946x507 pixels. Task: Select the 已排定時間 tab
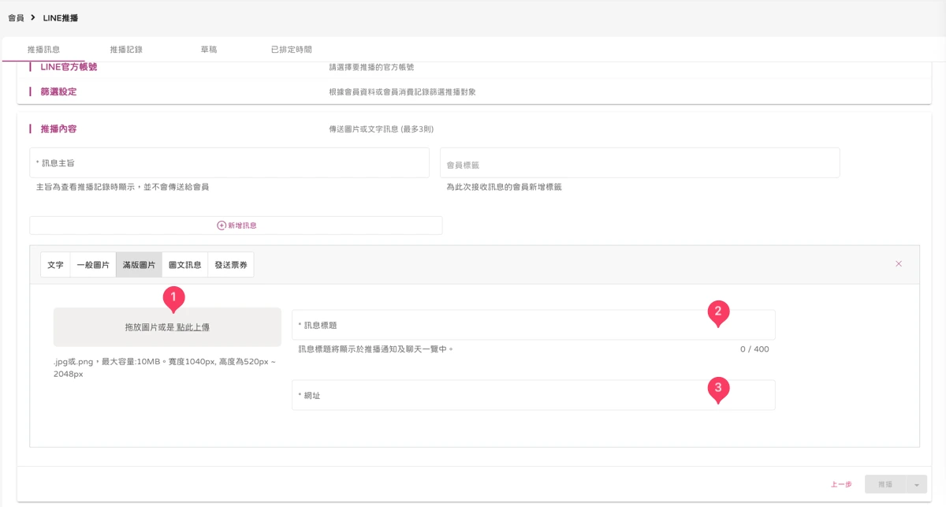(292, 49)
